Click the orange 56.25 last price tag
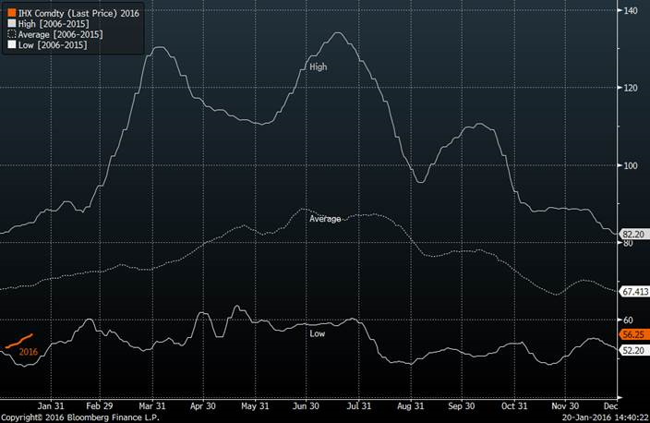 point(631,334)
